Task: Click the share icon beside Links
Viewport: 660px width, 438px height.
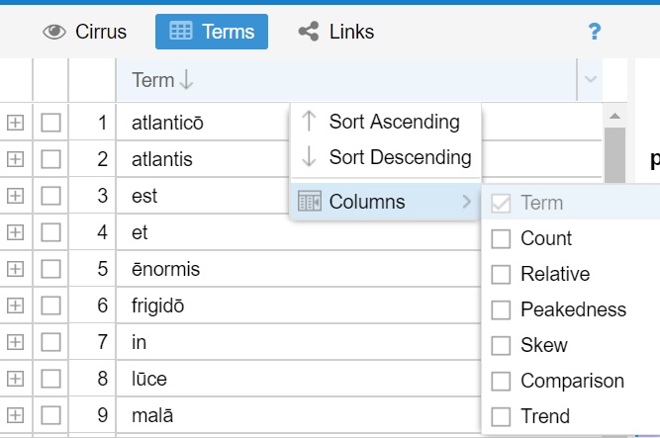Action: (308, 32)
